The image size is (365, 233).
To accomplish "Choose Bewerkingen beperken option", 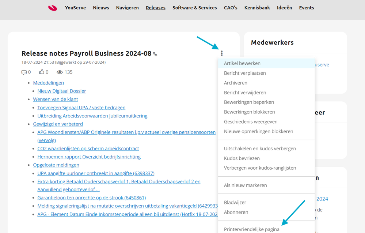I will tap(266, 102).
